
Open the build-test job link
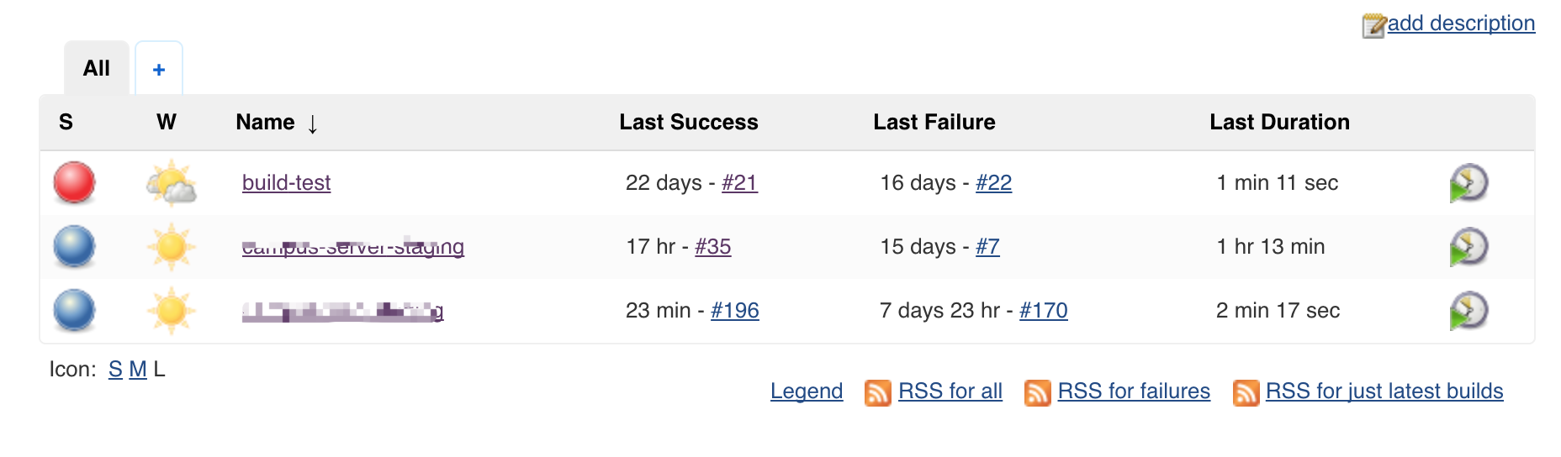286,183
